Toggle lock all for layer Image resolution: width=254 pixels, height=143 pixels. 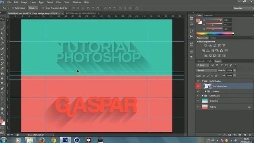(x=216, y=76)
